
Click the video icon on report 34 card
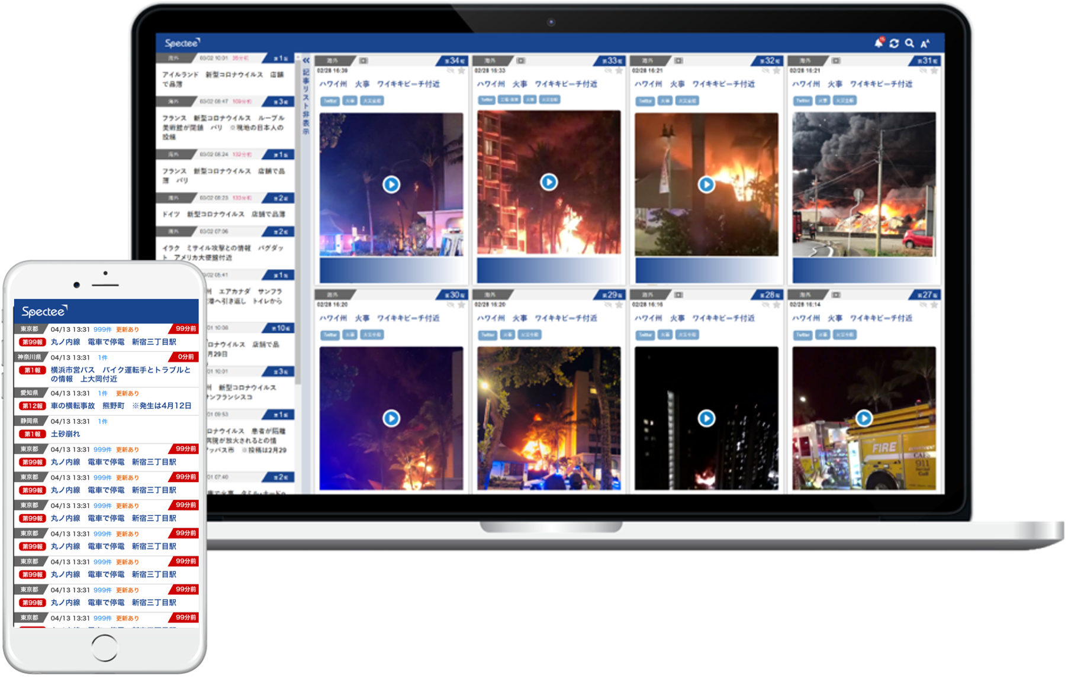(x=363, y=61)
